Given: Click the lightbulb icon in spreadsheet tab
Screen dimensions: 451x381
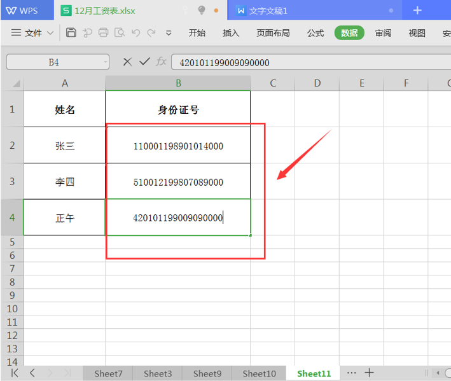Looking at the screenshot, I should tap(202, 10).
